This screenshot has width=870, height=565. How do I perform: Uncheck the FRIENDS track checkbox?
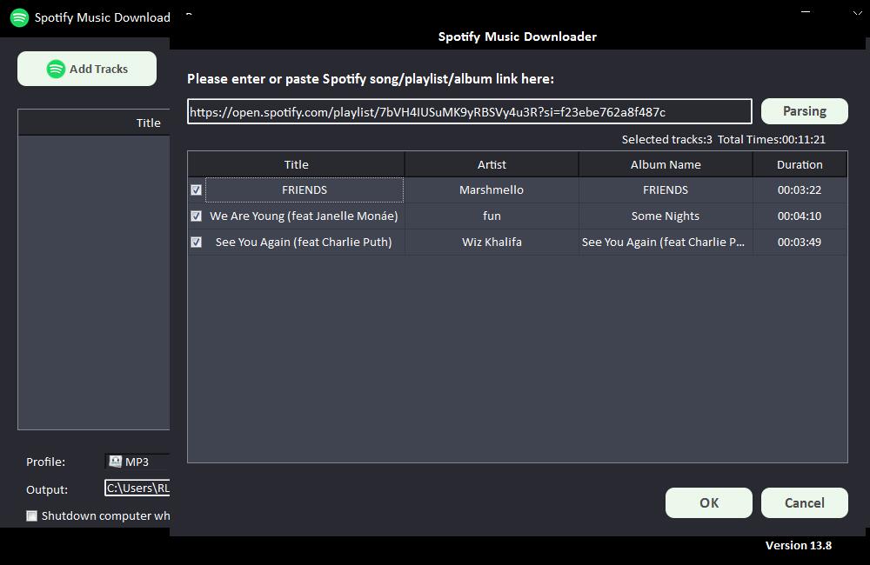(197, 189)
